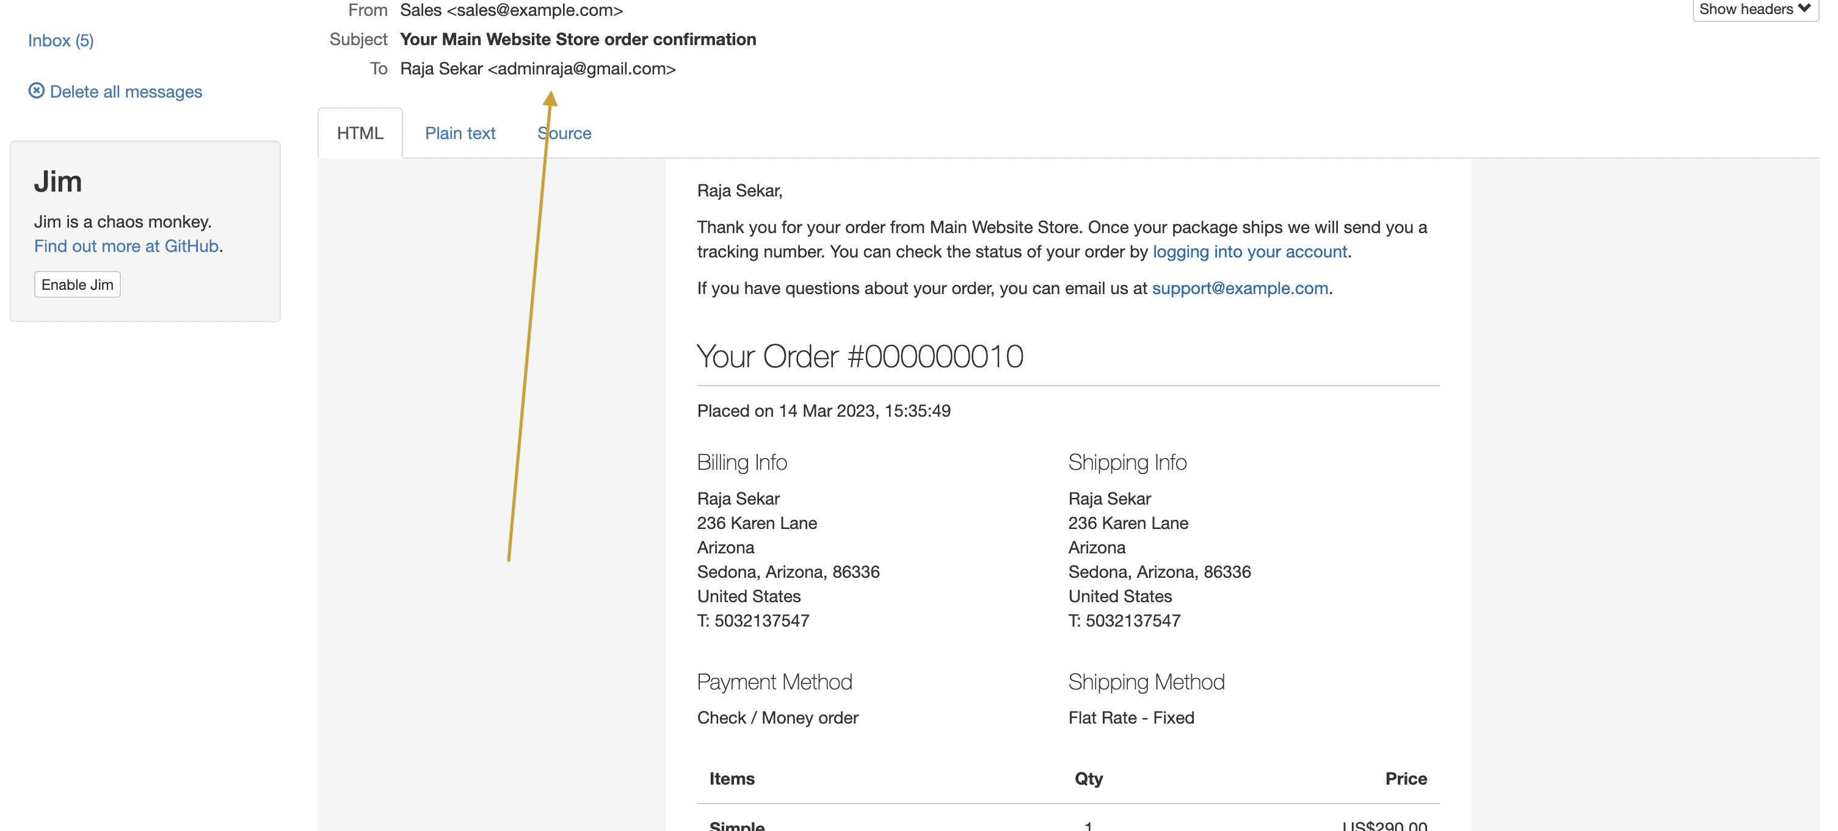
Task: Click Delete all messages
Action: (126, 92)
